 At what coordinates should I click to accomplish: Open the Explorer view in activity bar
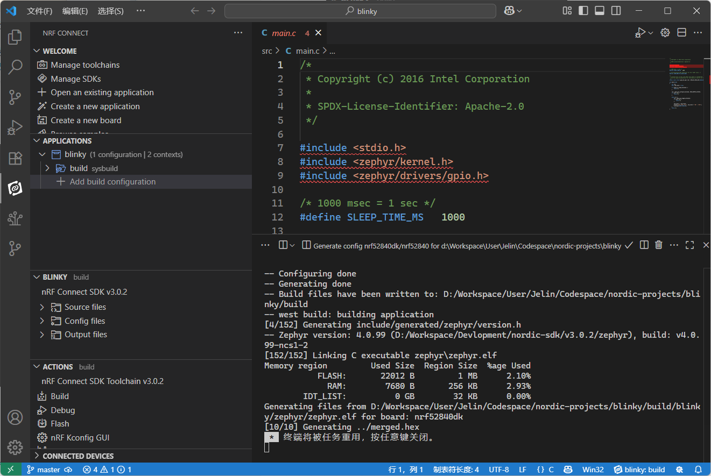tap(15, 37)
